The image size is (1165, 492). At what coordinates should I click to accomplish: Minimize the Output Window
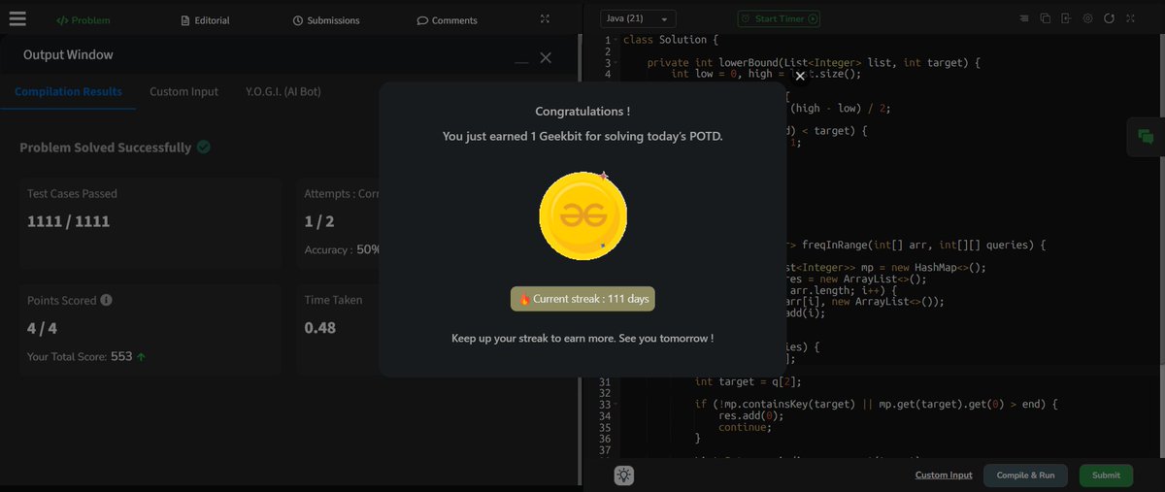522,60
